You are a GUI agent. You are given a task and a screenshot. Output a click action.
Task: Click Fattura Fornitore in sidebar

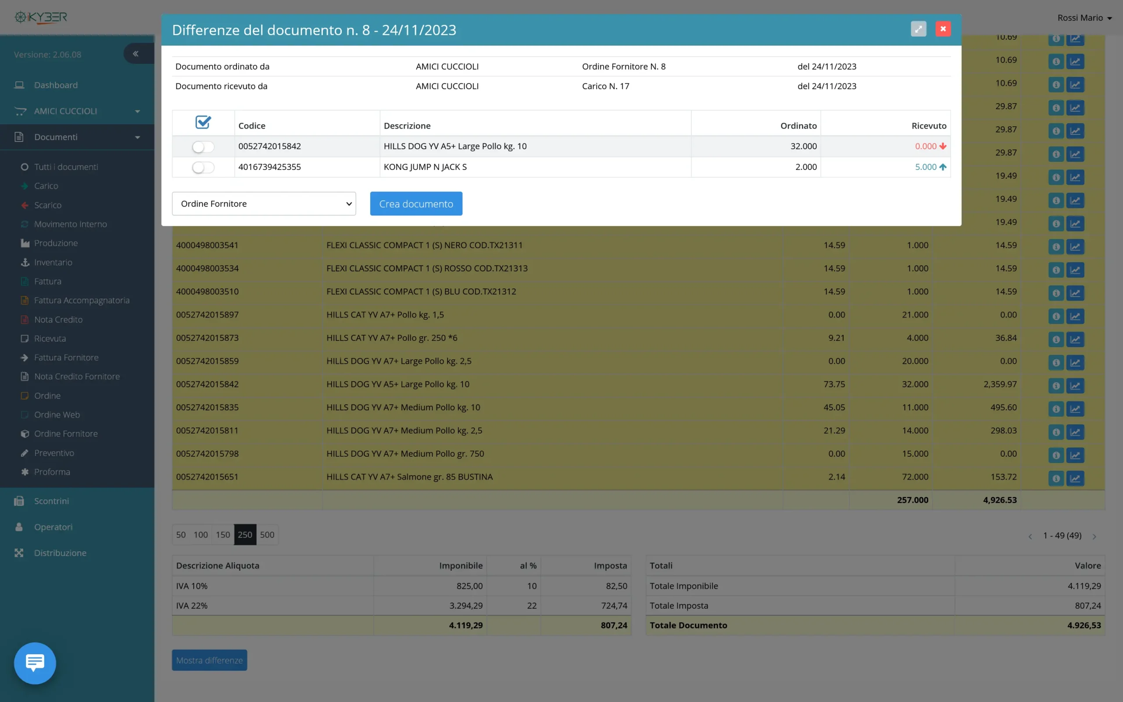coord(66,358)
